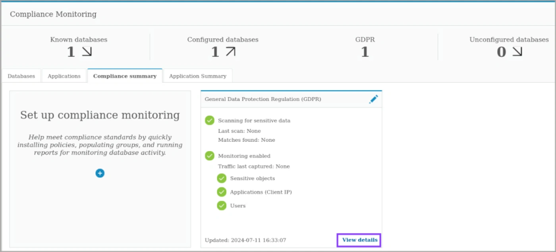This screenshot has width=556, height=252.
Task: Open View details link on GDPR card
Action: [x=360, y=240]
